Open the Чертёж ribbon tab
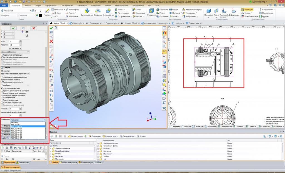Image resolution: width=285 pixels, height=173 pixels. (28, 5)
